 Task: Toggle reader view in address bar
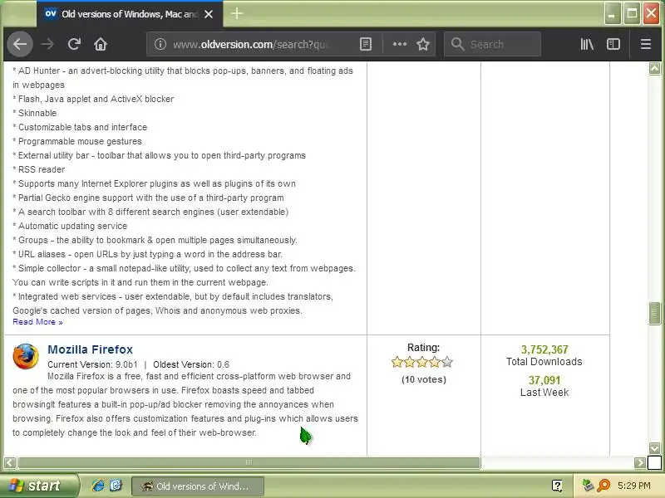[366, 44]
